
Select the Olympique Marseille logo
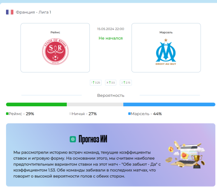(x=166, y=52)
